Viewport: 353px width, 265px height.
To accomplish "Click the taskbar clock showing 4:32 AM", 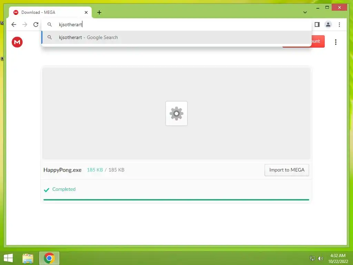I will tap(338, 258).
